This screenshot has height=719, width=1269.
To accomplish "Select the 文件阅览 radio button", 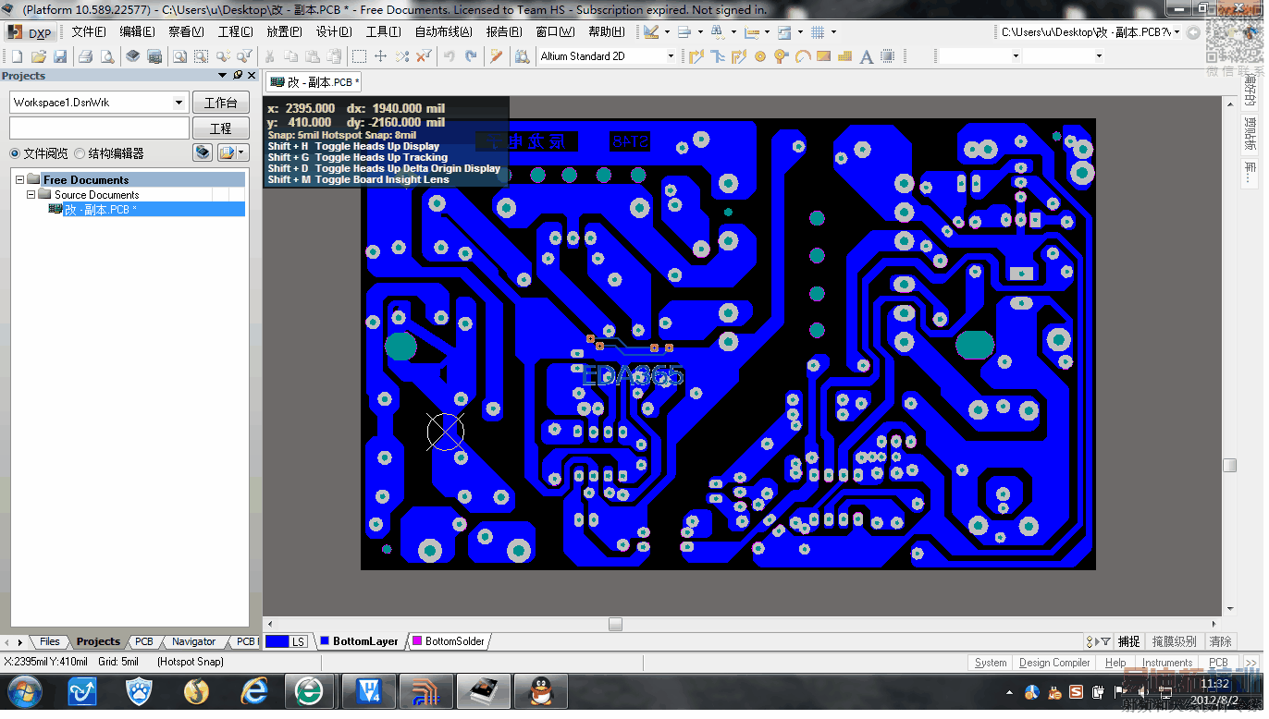I will 15,153.
